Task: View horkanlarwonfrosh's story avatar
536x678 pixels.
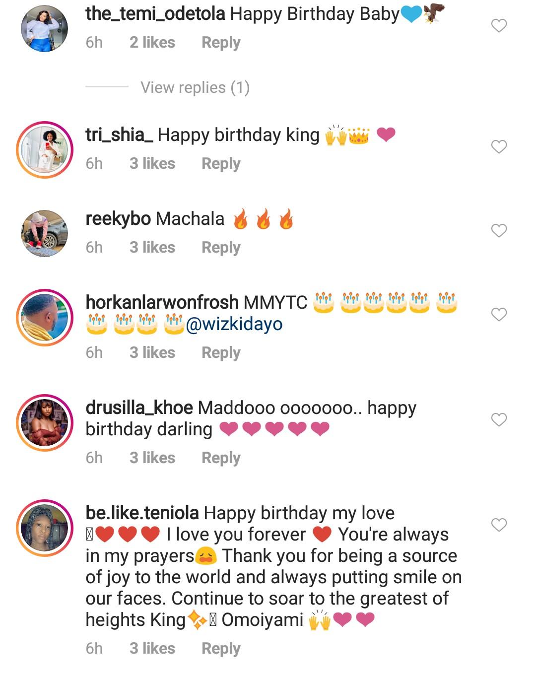Action: 44,317
